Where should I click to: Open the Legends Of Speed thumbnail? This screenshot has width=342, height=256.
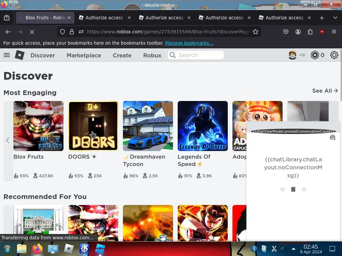pyautogui.click(x=203, y=126)
